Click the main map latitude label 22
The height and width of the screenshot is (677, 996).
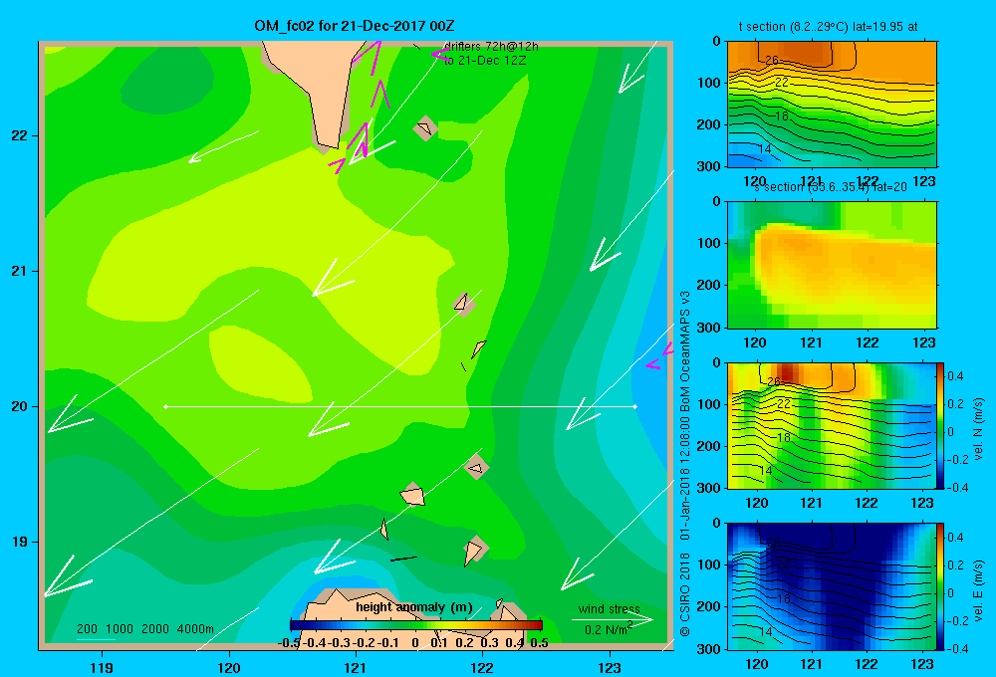coord(19,136)
